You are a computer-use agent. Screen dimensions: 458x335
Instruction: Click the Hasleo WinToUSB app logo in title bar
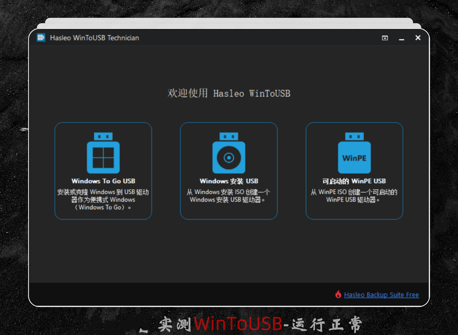coord(41,38)
